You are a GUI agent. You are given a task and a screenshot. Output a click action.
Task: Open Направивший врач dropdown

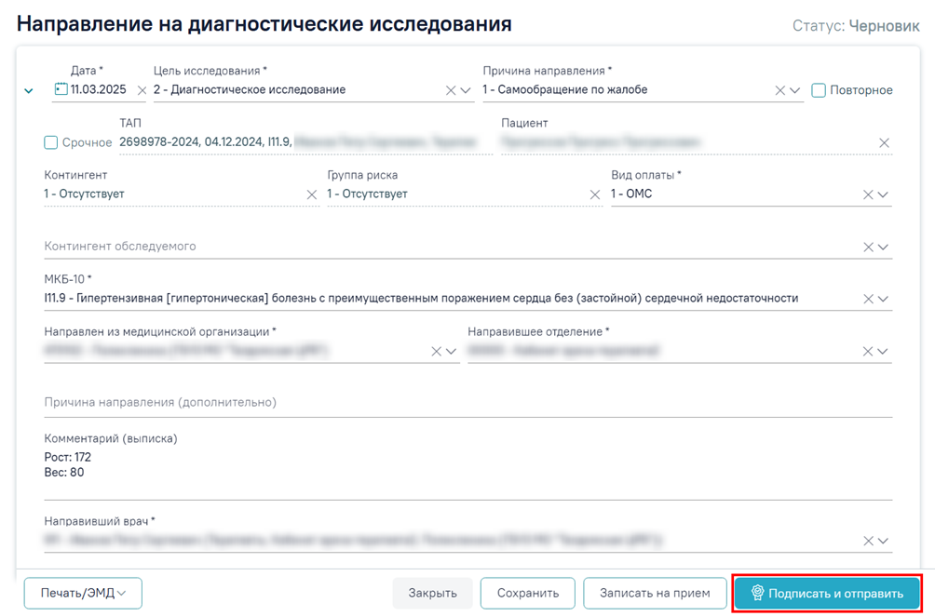point(883,541)
